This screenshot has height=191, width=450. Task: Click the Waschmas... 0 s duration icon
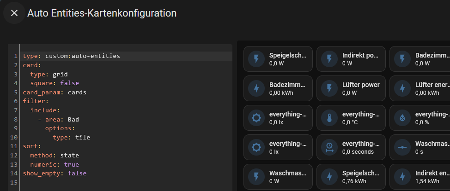coord(402,147)
